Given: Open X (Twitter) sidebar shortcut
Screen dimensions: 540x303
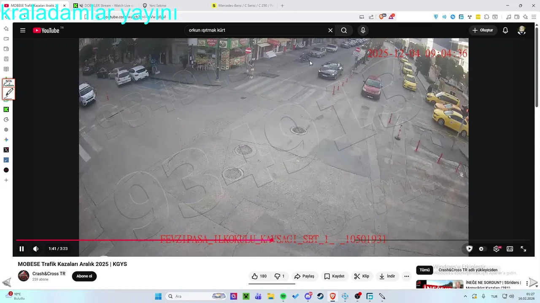Looking at the screenshot, I should point(6,150).
